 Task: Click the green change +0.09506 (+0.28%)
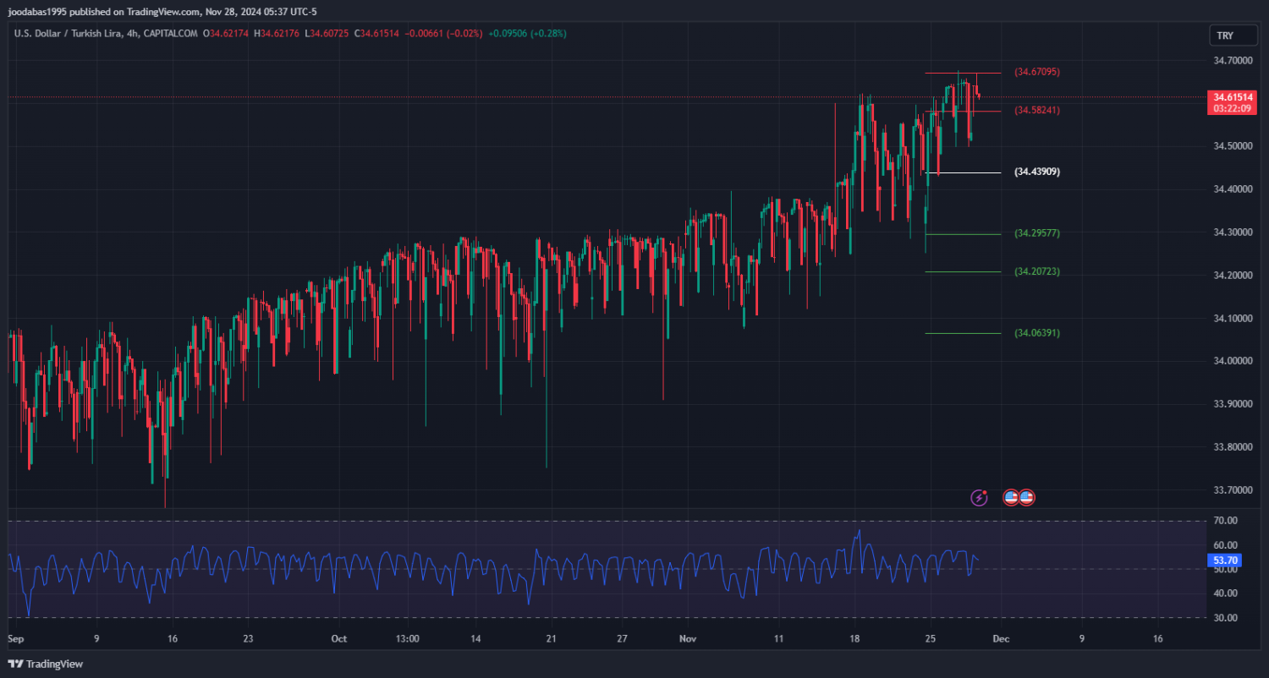point(528,34)
